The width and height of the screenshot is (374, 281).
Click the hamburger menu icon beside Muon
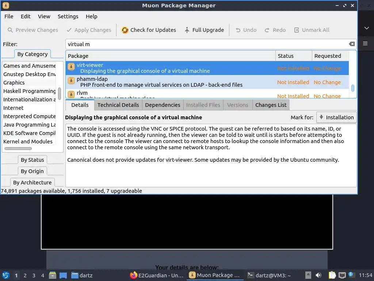[365, 44]
